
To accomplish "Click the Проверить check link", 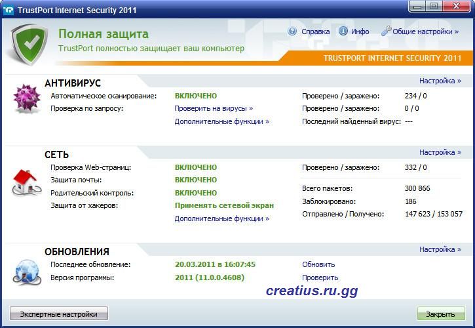I will 320,277.
